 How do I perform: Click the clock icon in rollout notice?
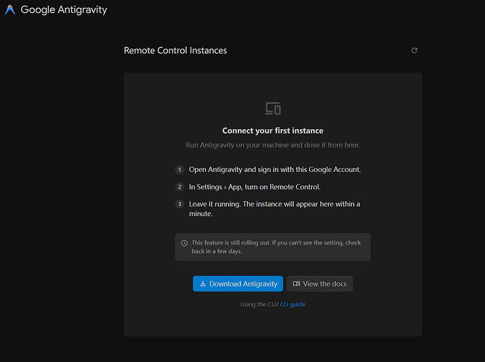tap(185, 243)
